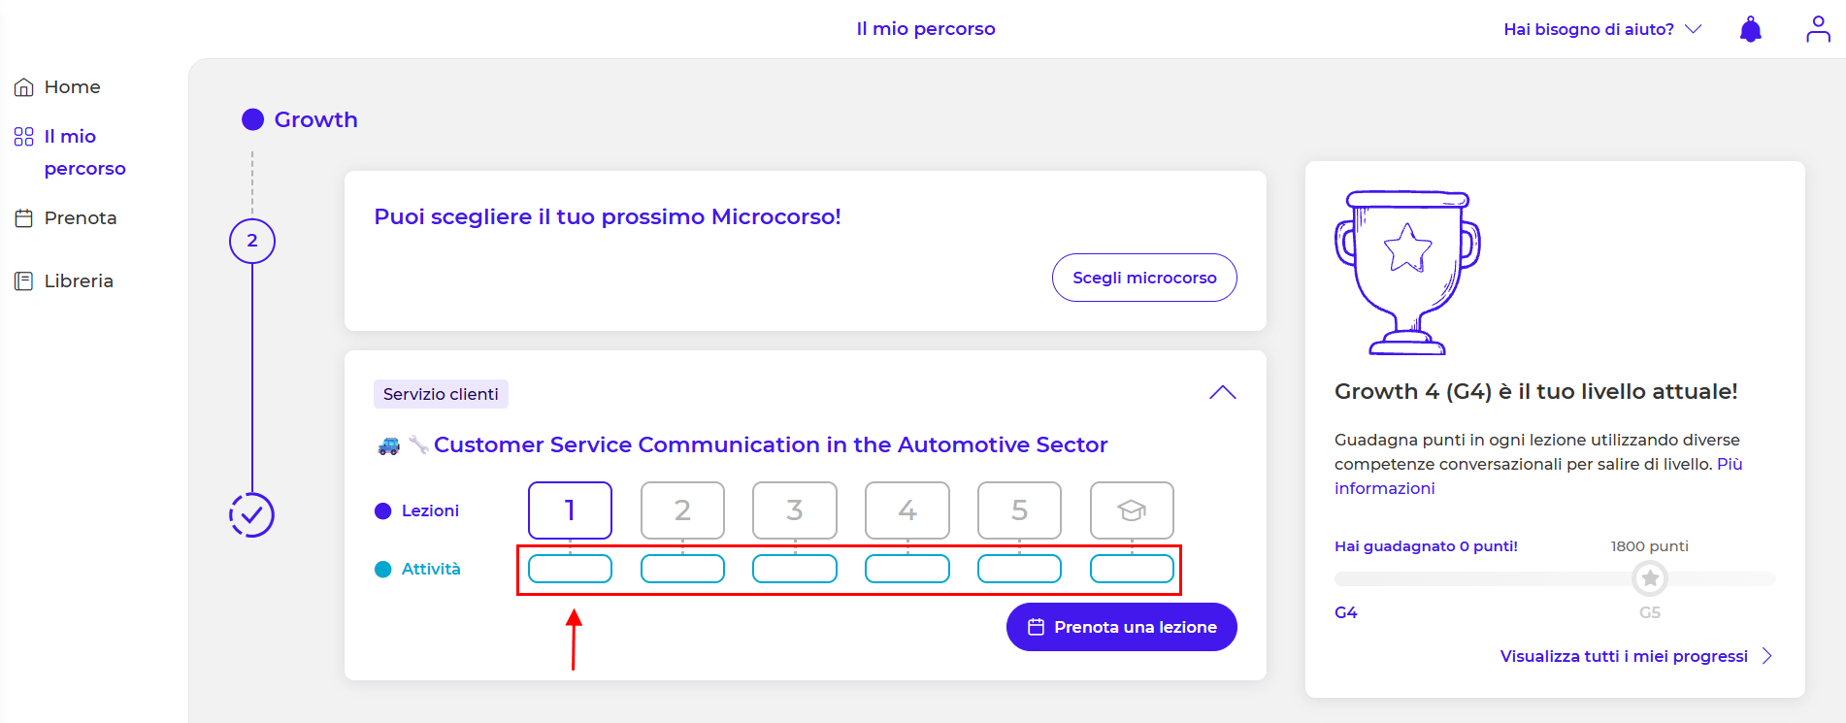Click the graduation cap final lesson box
Viewport: 1846px width, 723px height.
[1132, 510]
